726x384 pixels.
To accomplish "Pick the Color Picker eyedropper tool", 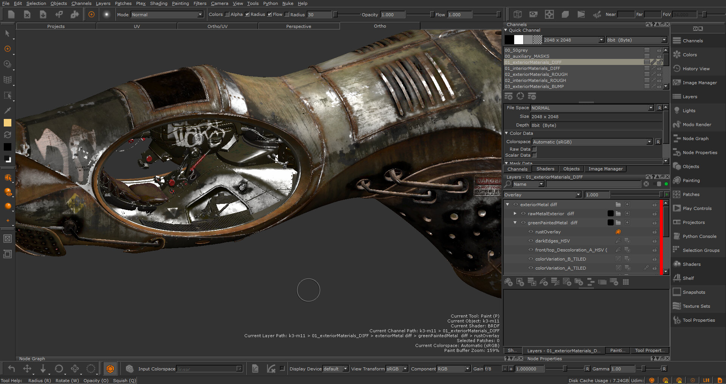I will coord(7,110).
